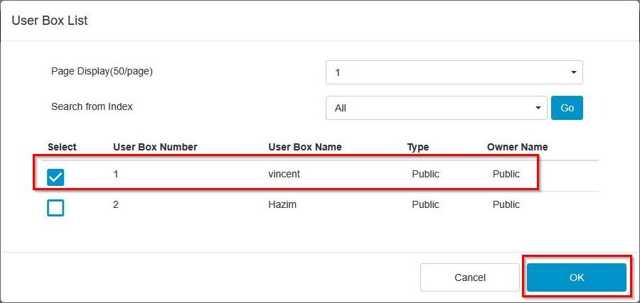This screenshot has width=640, height=303.
Task: Open the Page Display dropdown
Action: [454, 72]
